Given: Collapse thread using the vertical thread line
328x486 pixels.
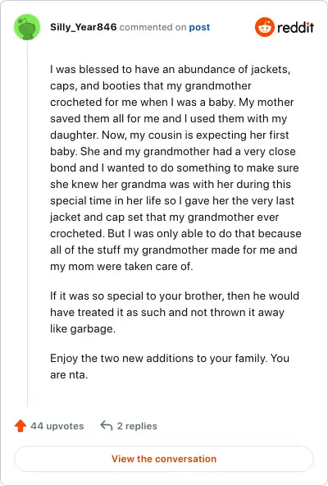Looking at the screenshot, I should pyautogui.click(x=27, y=223).
